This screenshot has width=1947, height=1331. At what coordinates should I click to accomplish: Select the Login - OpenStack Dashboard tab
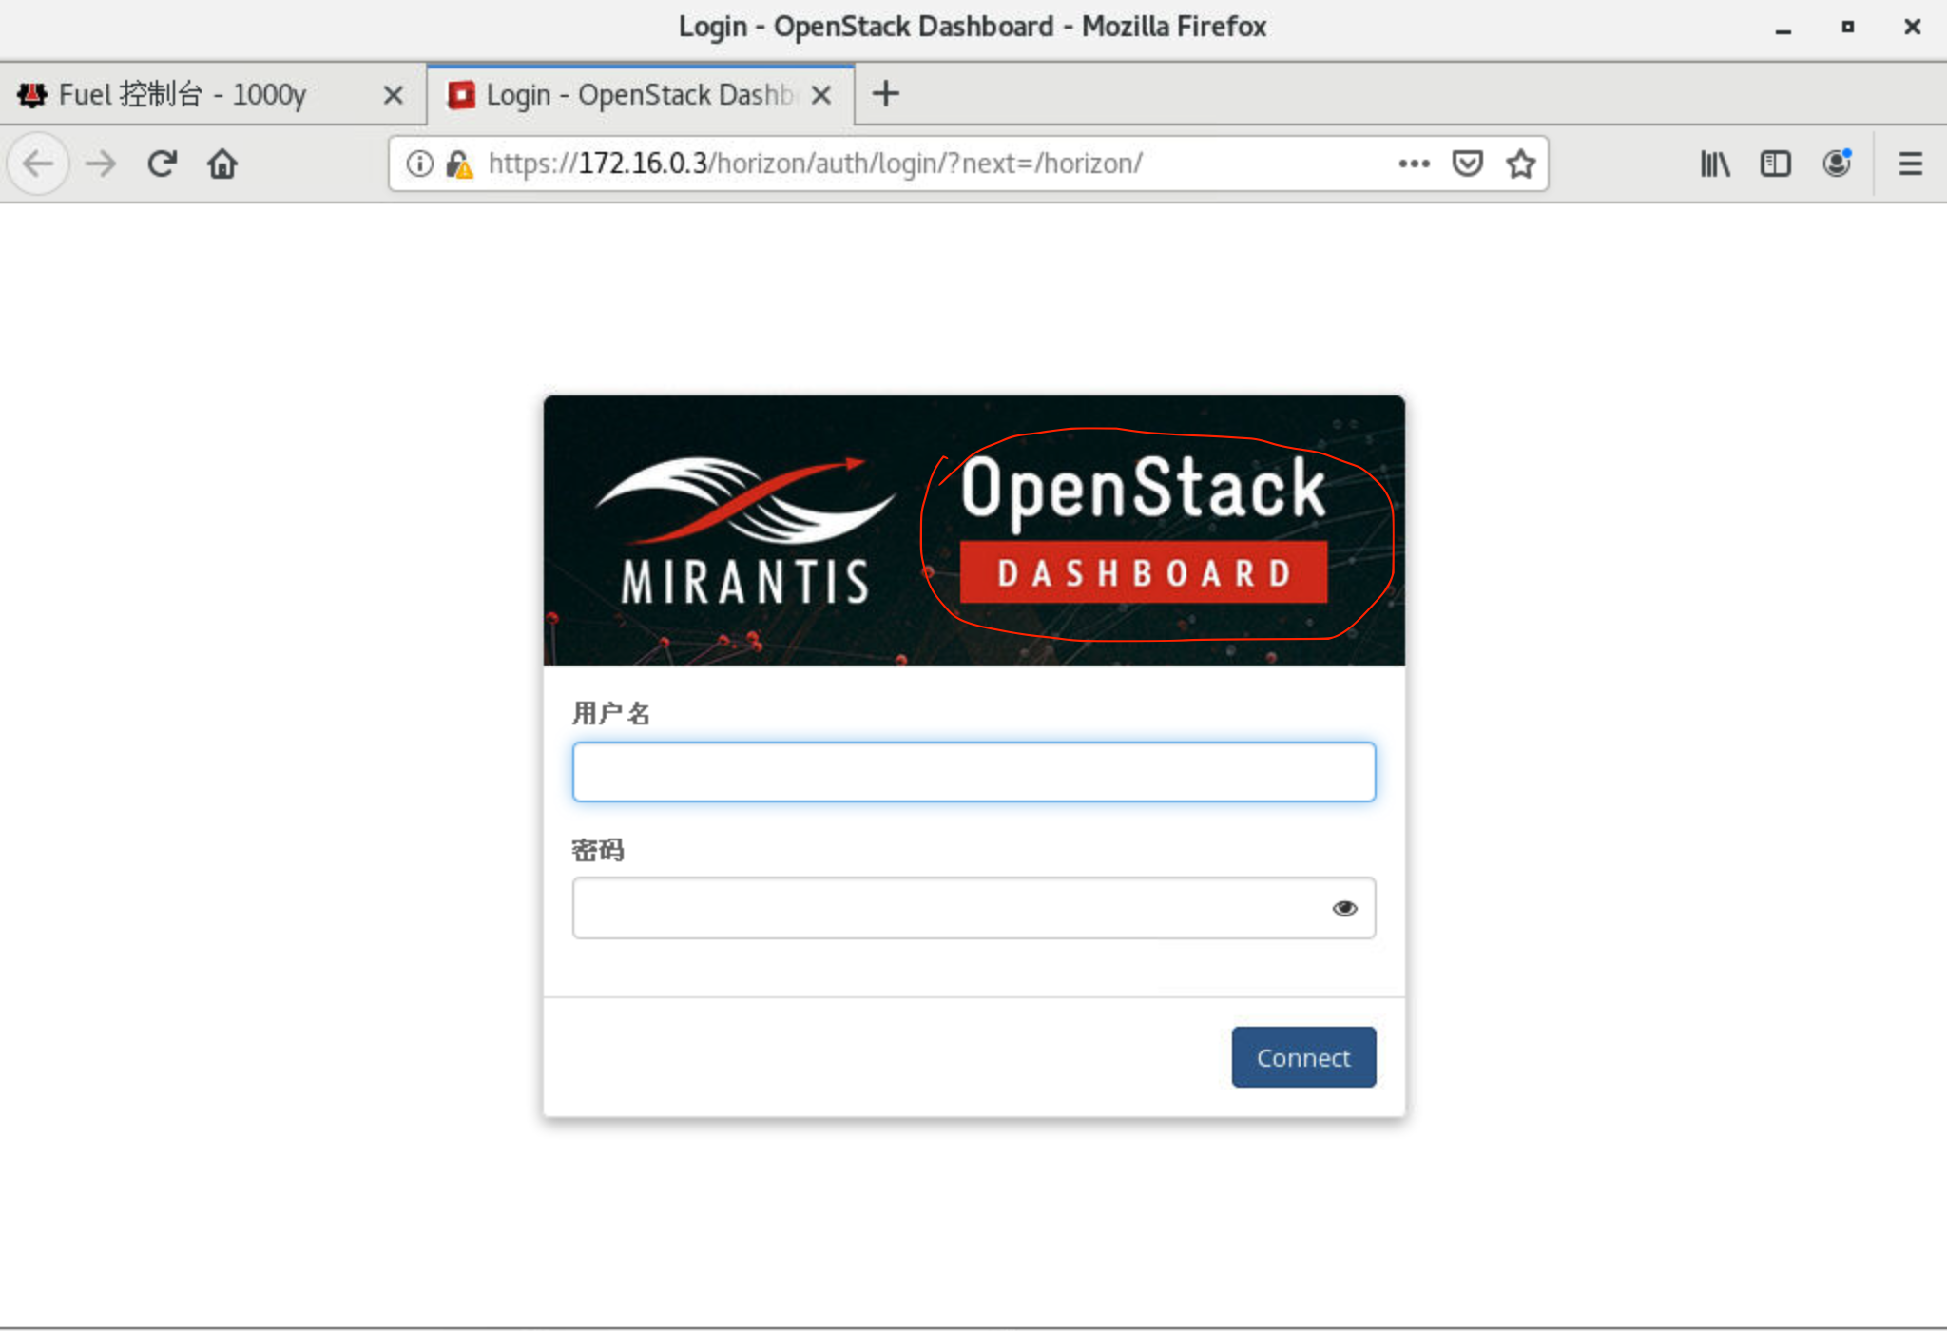click(641, 94)
